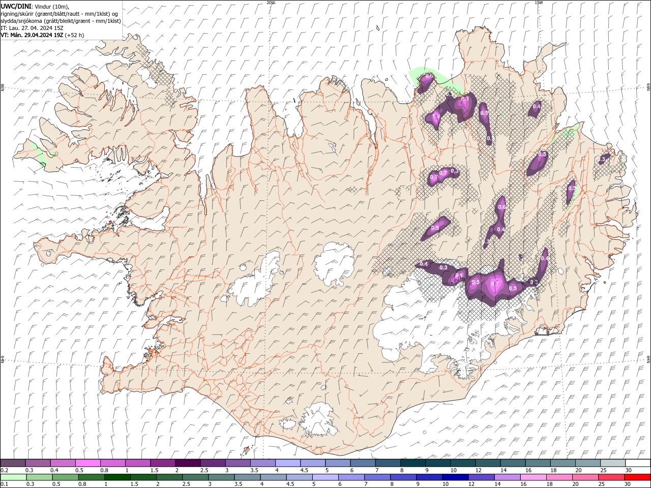Click light gray upper swatch between 25 and 30
Image resolution: width=651 pixels, height=488 pixels.
613,463
